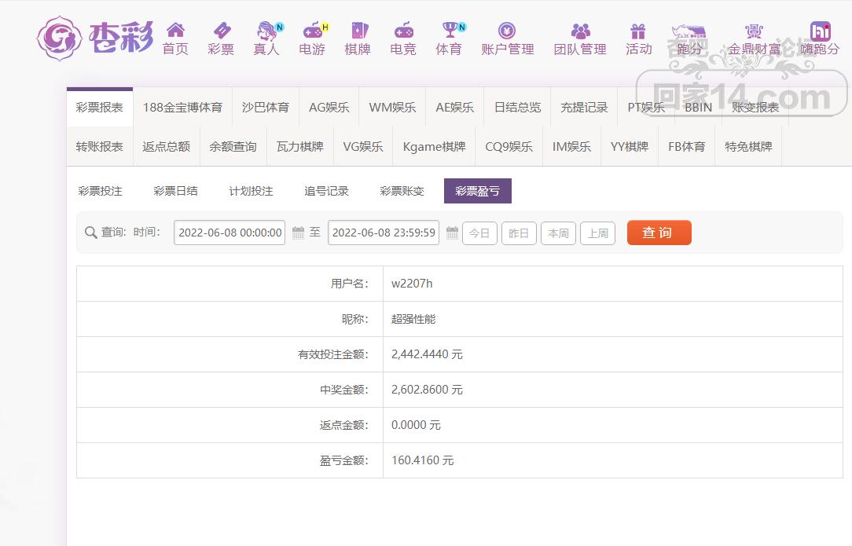Switch to the 余额查询 tab
This screenshot has width=852, height=546.
pyautogui.click(x=233, y=147)
